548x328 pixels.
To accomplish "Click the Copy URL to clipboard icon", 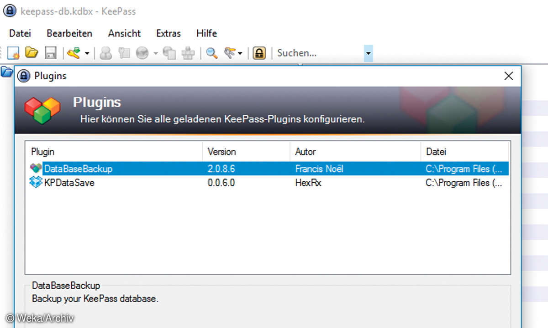I will click(x=169, y=53).
